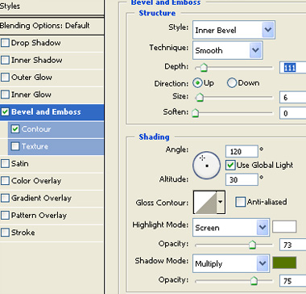The height and width of the screenshot is (294, 306).
Task: Enable the Inner Shadow checkbox
Action: coord(5,60)
